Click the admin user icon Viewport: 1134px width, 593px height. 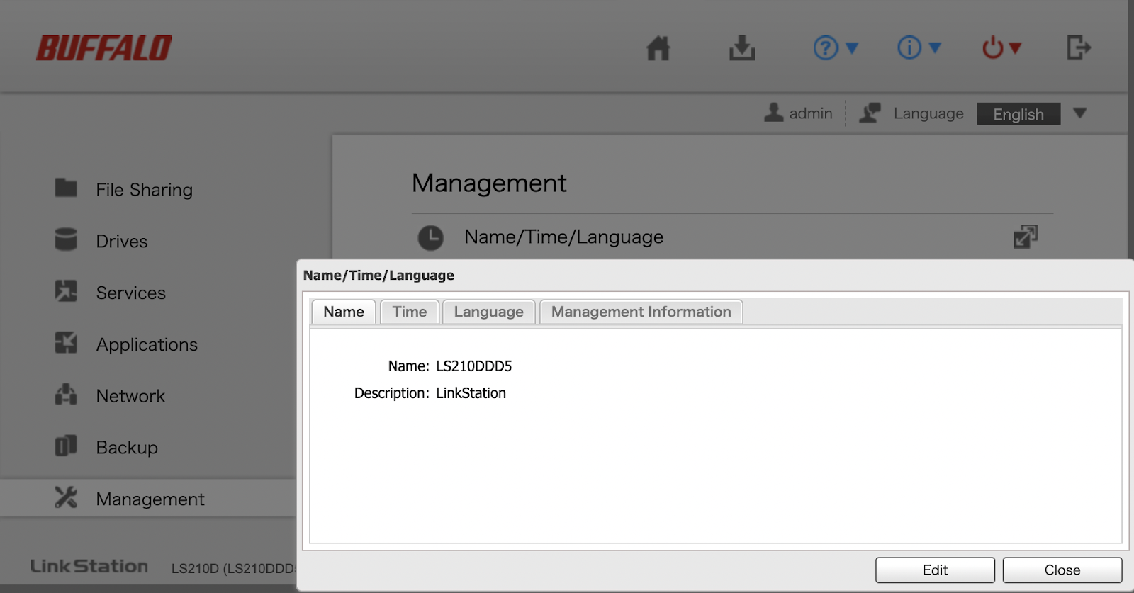(x=774, y=113)
